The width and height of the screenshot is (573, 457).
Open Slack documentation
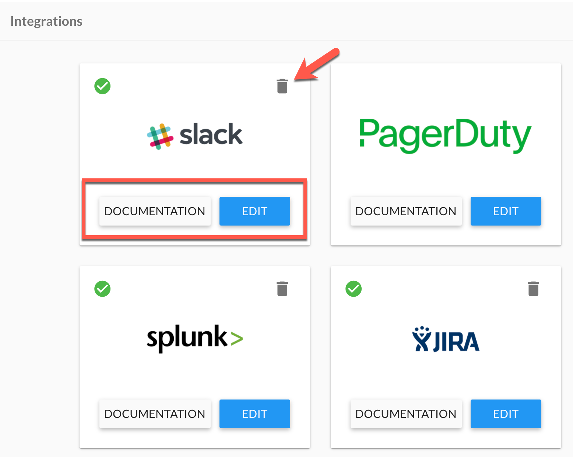pos(155,211)
